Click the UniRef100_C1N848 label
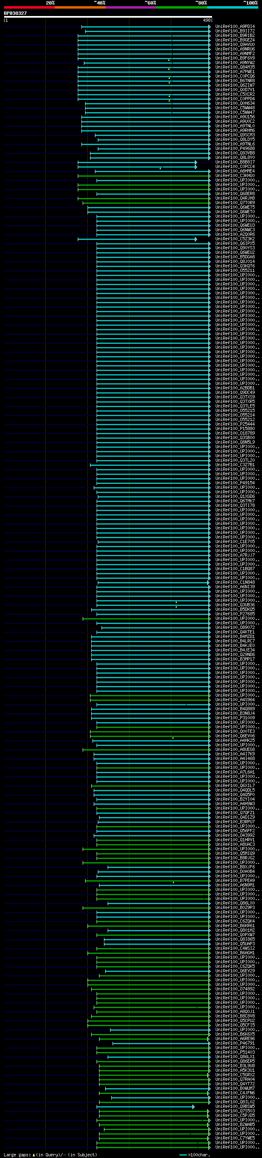 click(x=235, y=582)
